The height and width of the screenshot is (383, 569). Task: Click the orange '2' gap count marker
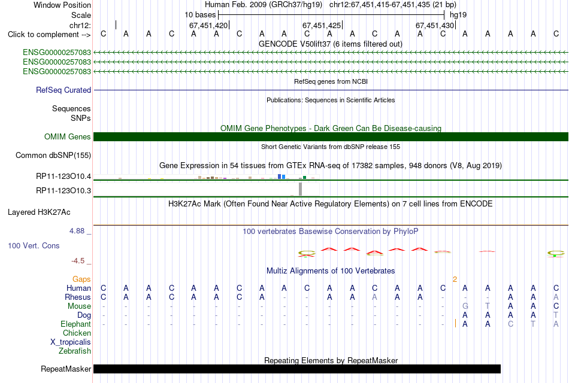455,279
